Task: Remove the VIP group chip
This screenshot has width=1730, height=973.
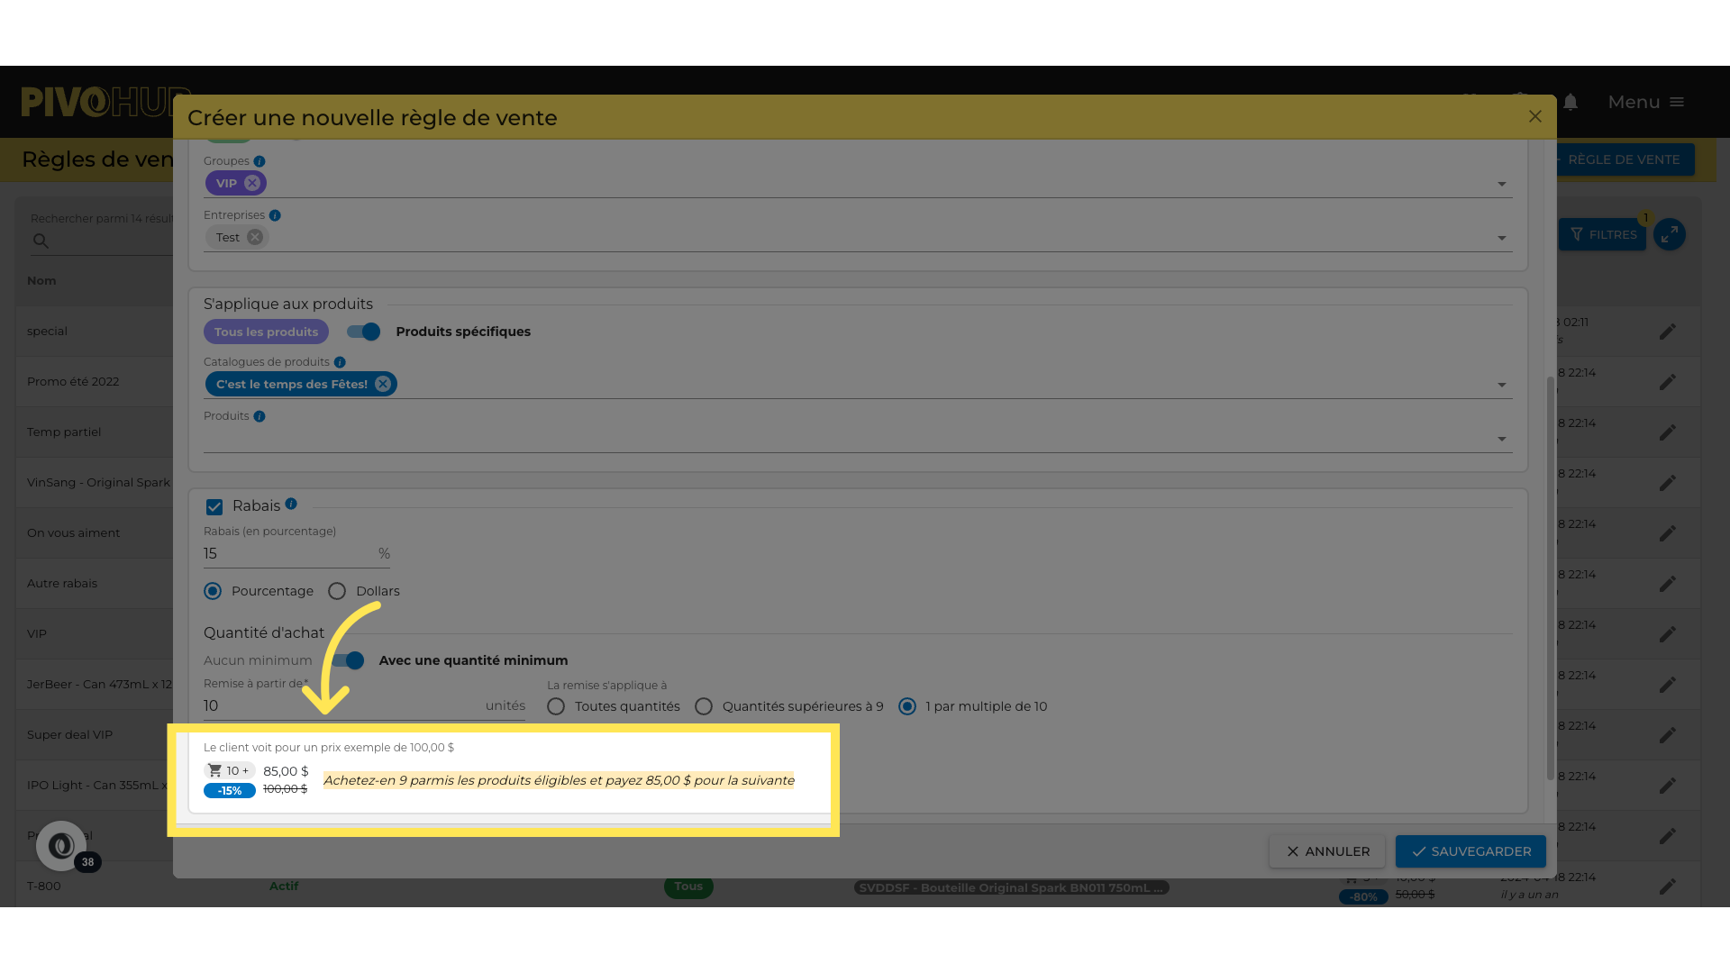Action: [252, 183]
